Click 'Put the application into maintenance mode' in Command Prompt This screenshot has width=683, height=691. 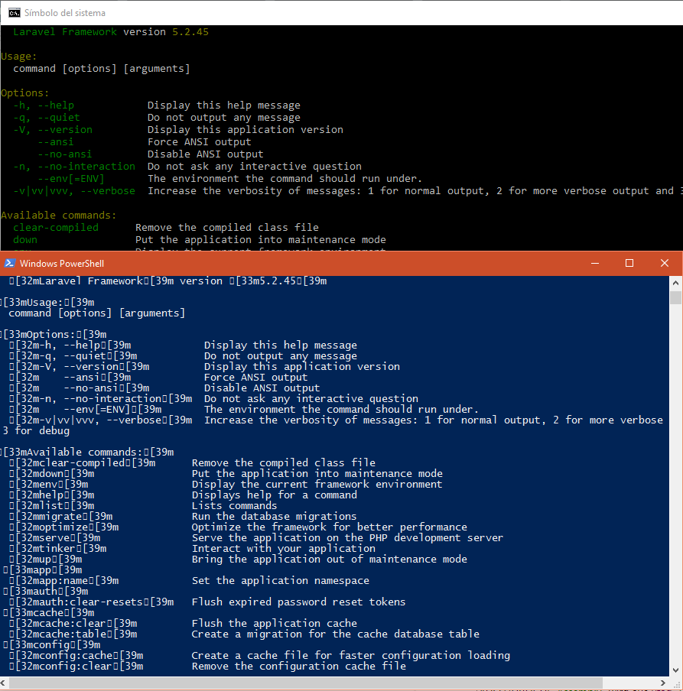[261, 240]
